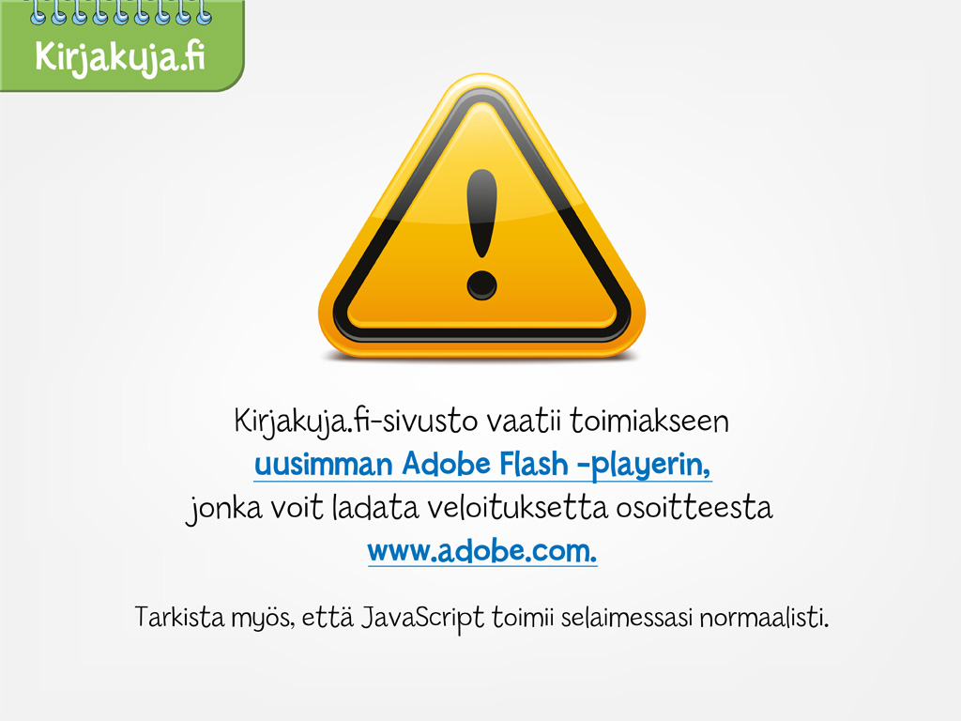Click the words "Adobe Flash" in blue link
The height and width of the screenshot is (721, 961).
[485, 464]
